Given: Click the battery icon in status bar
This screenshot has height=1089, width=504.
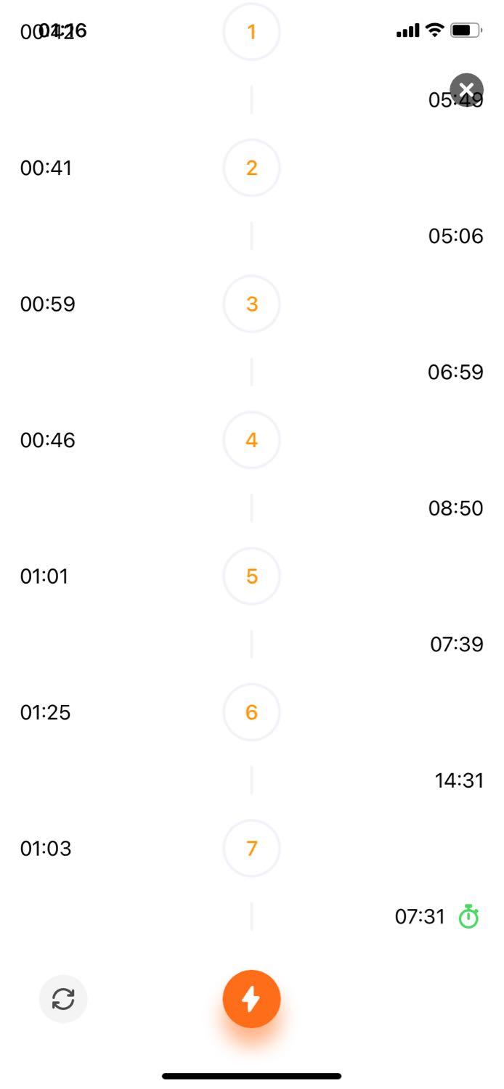Looking at the screenshot, I should (x=466, y=30).
